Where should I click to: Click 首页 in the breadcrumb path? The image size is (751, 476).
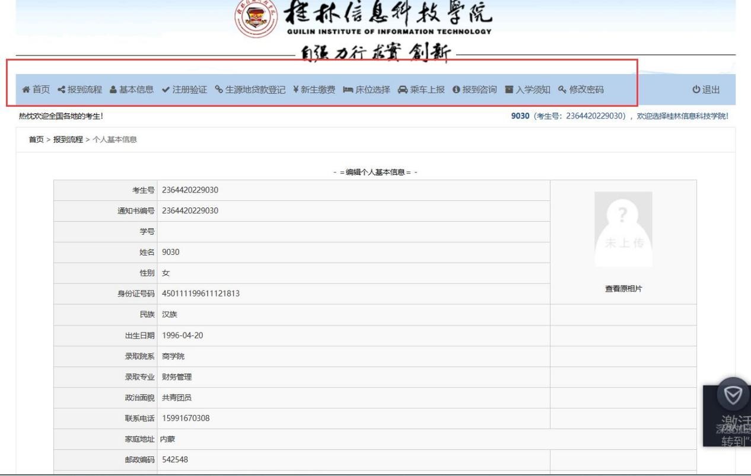(x=37, y=139)
